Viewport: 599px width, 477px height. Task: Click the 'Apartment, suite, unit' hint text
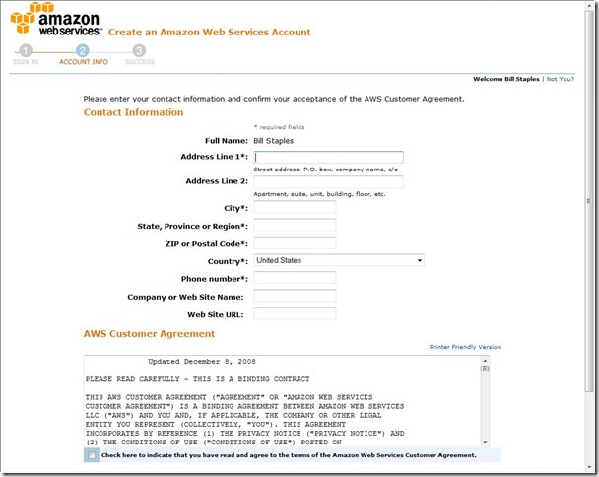pos(319,194)
